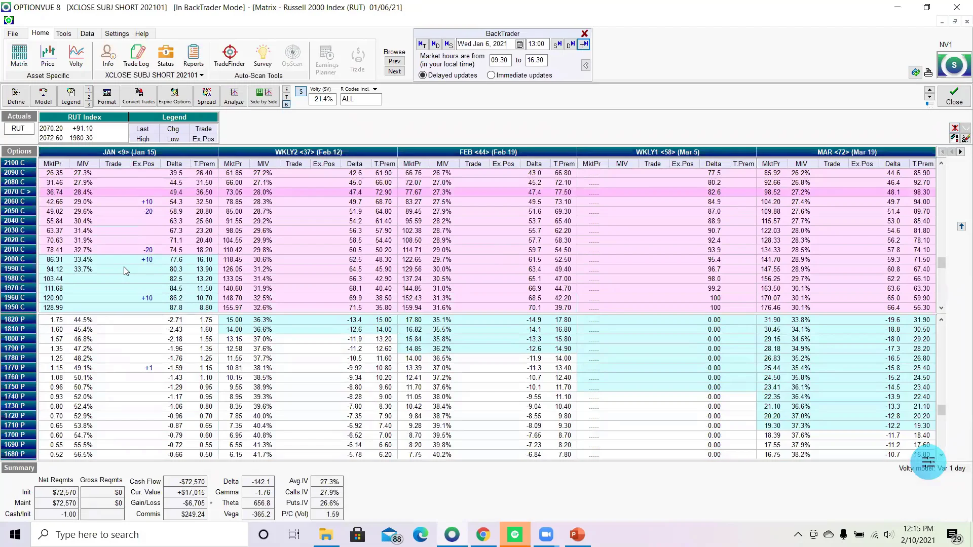This screenshot has width=973, height=547.
Task: Click the toolbar down arrow stepper
Action: click(x=929, y=97)
